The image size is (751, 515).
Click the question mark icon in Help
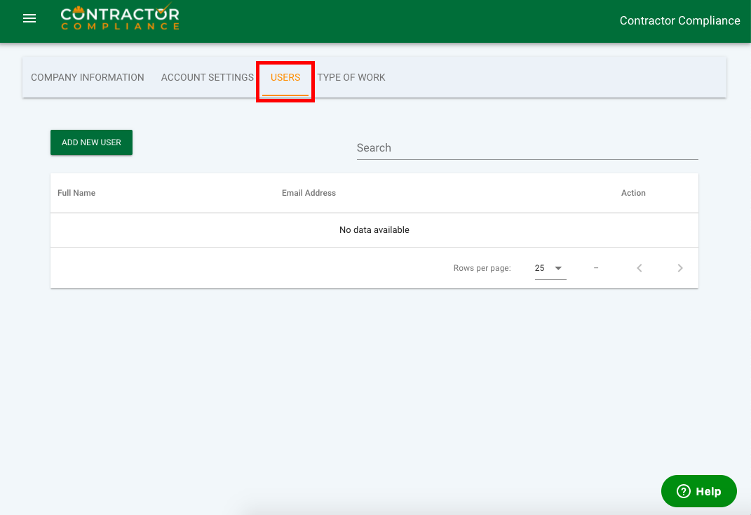tap(683, 491)
